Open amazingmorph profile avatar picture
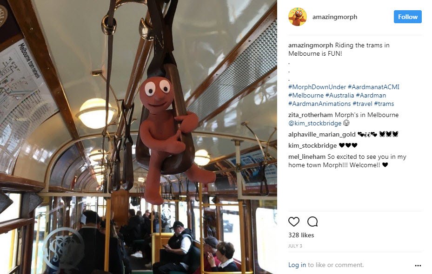Screen dimensions: 432x274 [x=298, y=17]
